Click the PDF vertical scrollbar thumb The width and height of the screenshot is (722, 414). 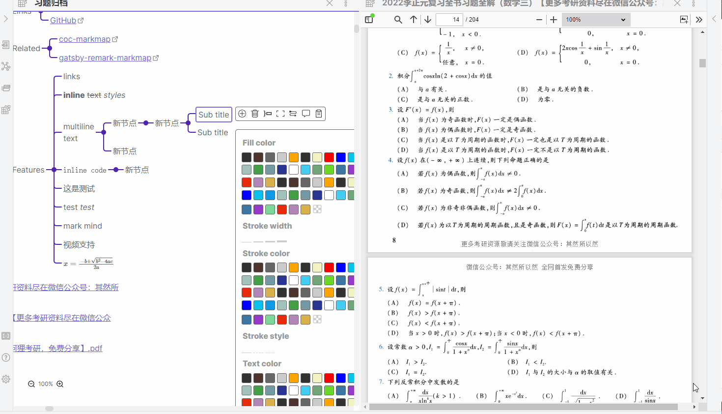703,63
